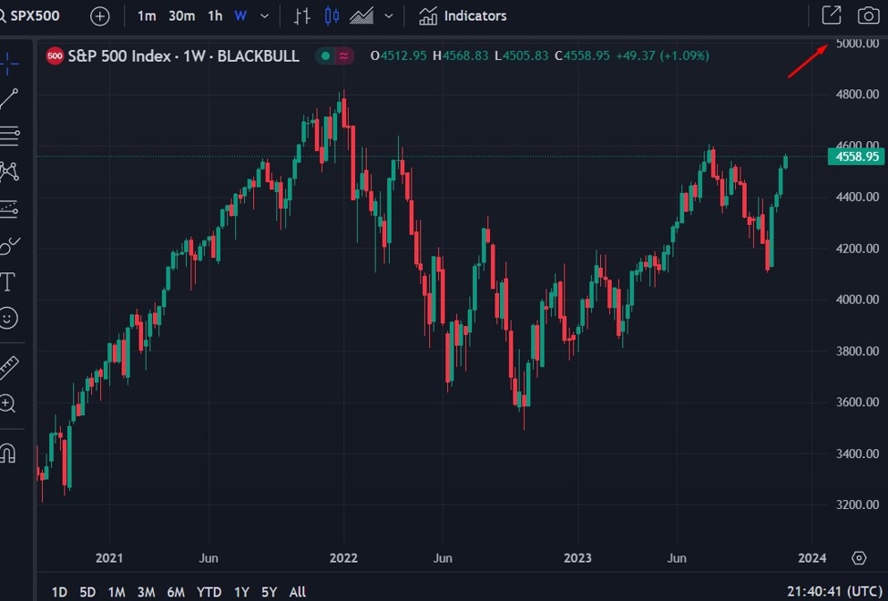Select the text annotation tool
The height and width of the screenshot is (601, 888).
pos(8,281)
